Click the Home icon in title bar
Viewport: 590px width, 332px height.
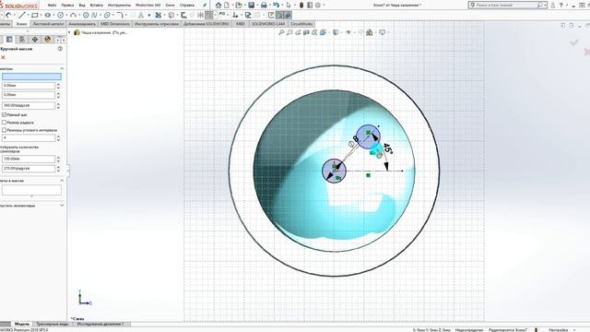(x=218, y=6)
